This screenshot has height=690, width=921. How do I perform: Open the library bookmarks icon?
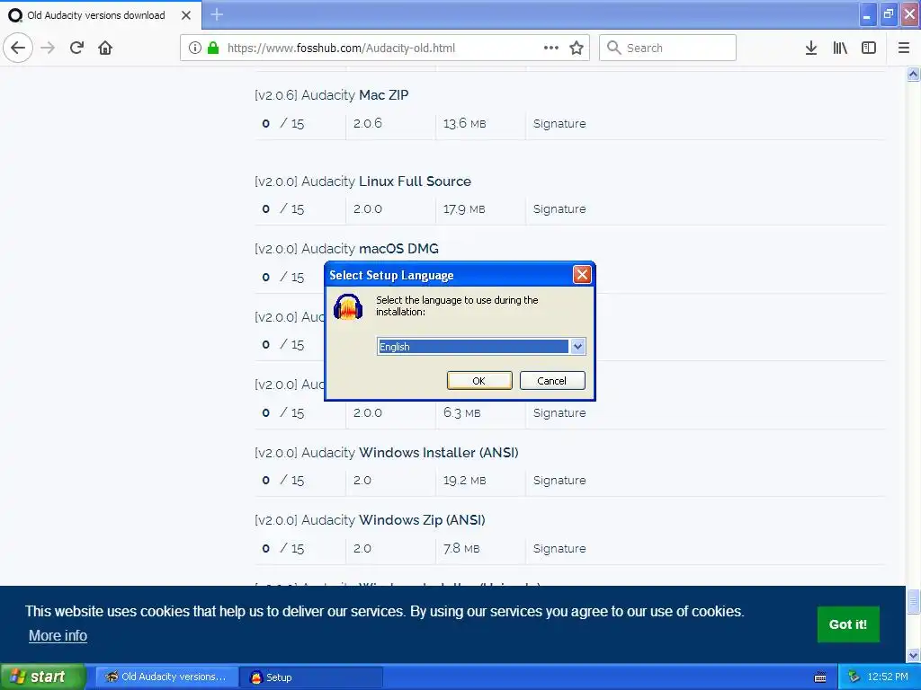(840, 49)
